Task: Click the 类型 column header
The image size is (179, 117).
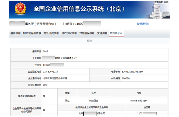Action: [x=67, y=93]
